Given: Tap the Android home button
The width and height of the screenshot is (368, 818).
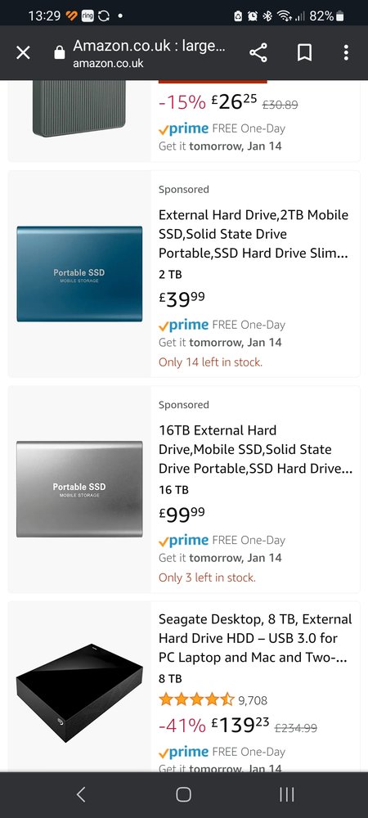Looking at the screenshot, I should coord(183,794).
